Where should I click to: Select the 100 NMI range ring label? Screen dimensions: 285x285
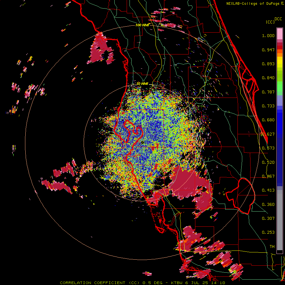[142, 25]
